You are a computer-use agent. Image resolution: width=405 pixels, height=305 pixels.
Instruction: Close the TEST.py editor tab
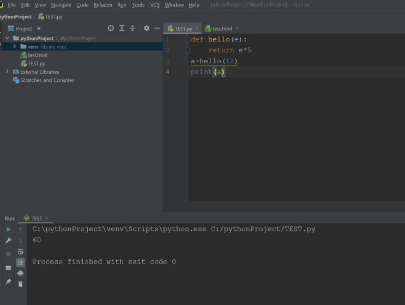197,28
